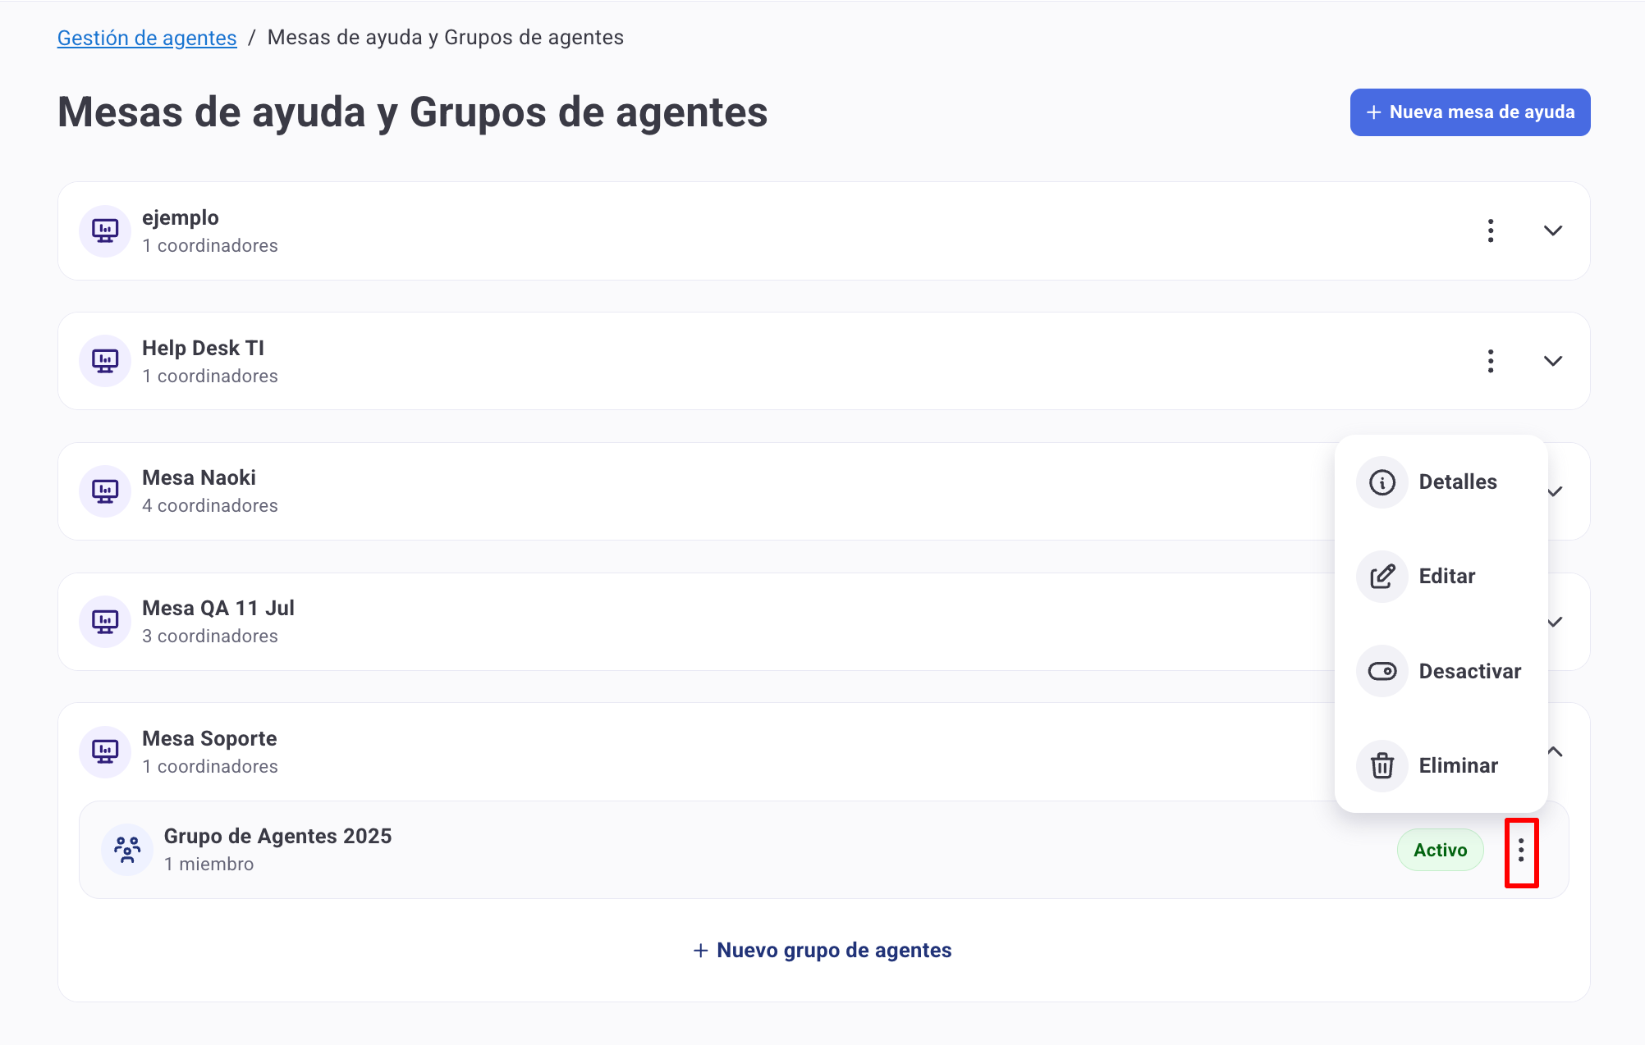Click the info icon beside Detalles
The height and width of the screenshot is (1045, 1645).
click(x=1382, y=482)
